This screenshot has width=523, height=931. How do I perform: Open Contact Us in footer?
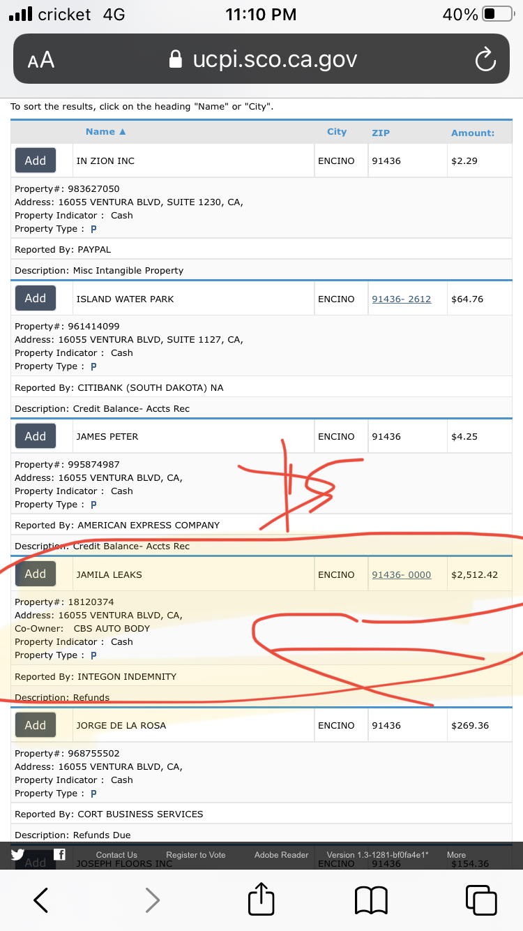click(x=116, y=855)
